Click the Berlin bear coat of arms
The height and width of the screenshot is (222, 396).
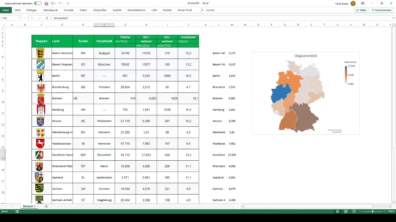coord(41,76)
